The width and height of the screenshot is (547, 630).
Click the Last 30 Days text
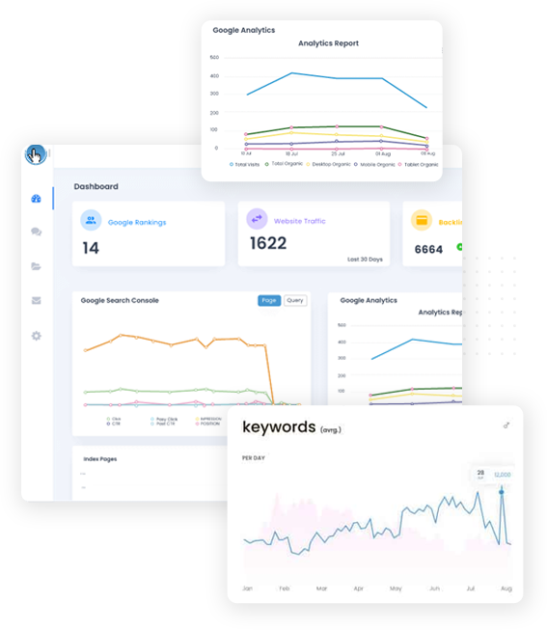[x=365, y=260]
